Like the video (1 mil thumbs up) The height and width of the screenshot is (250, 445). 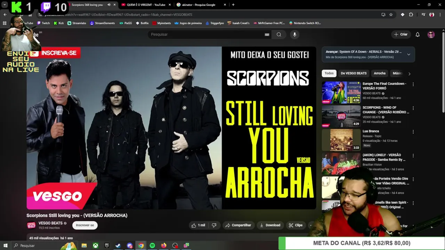coord(198,225)
